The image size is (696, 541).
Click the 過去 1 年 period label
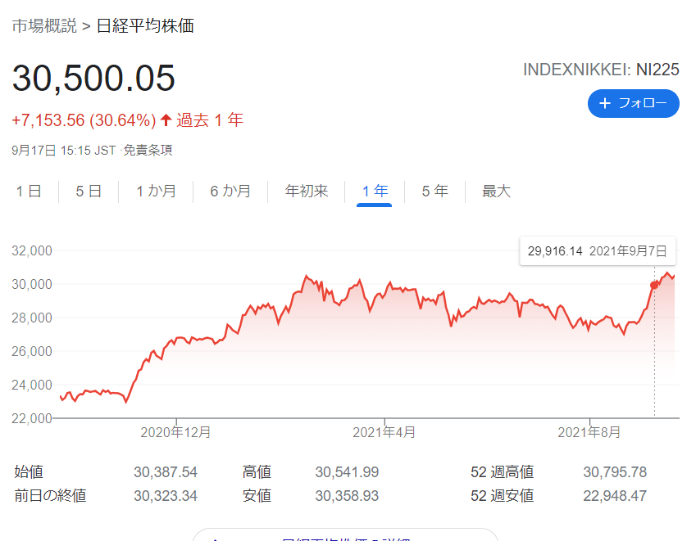pos(210,120)
